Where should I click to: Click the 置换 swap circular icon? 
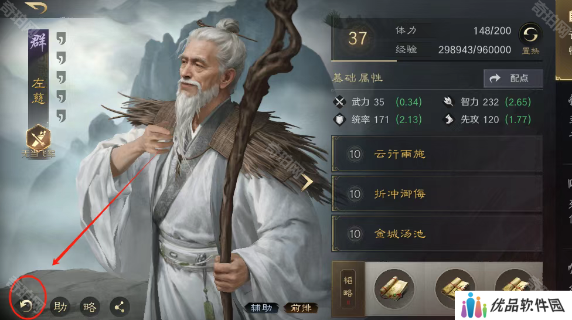coord(530,39)
